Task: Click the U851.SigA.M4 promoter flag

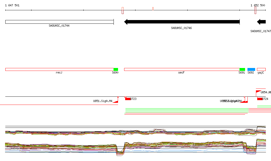Action: [x=115, y=101]
